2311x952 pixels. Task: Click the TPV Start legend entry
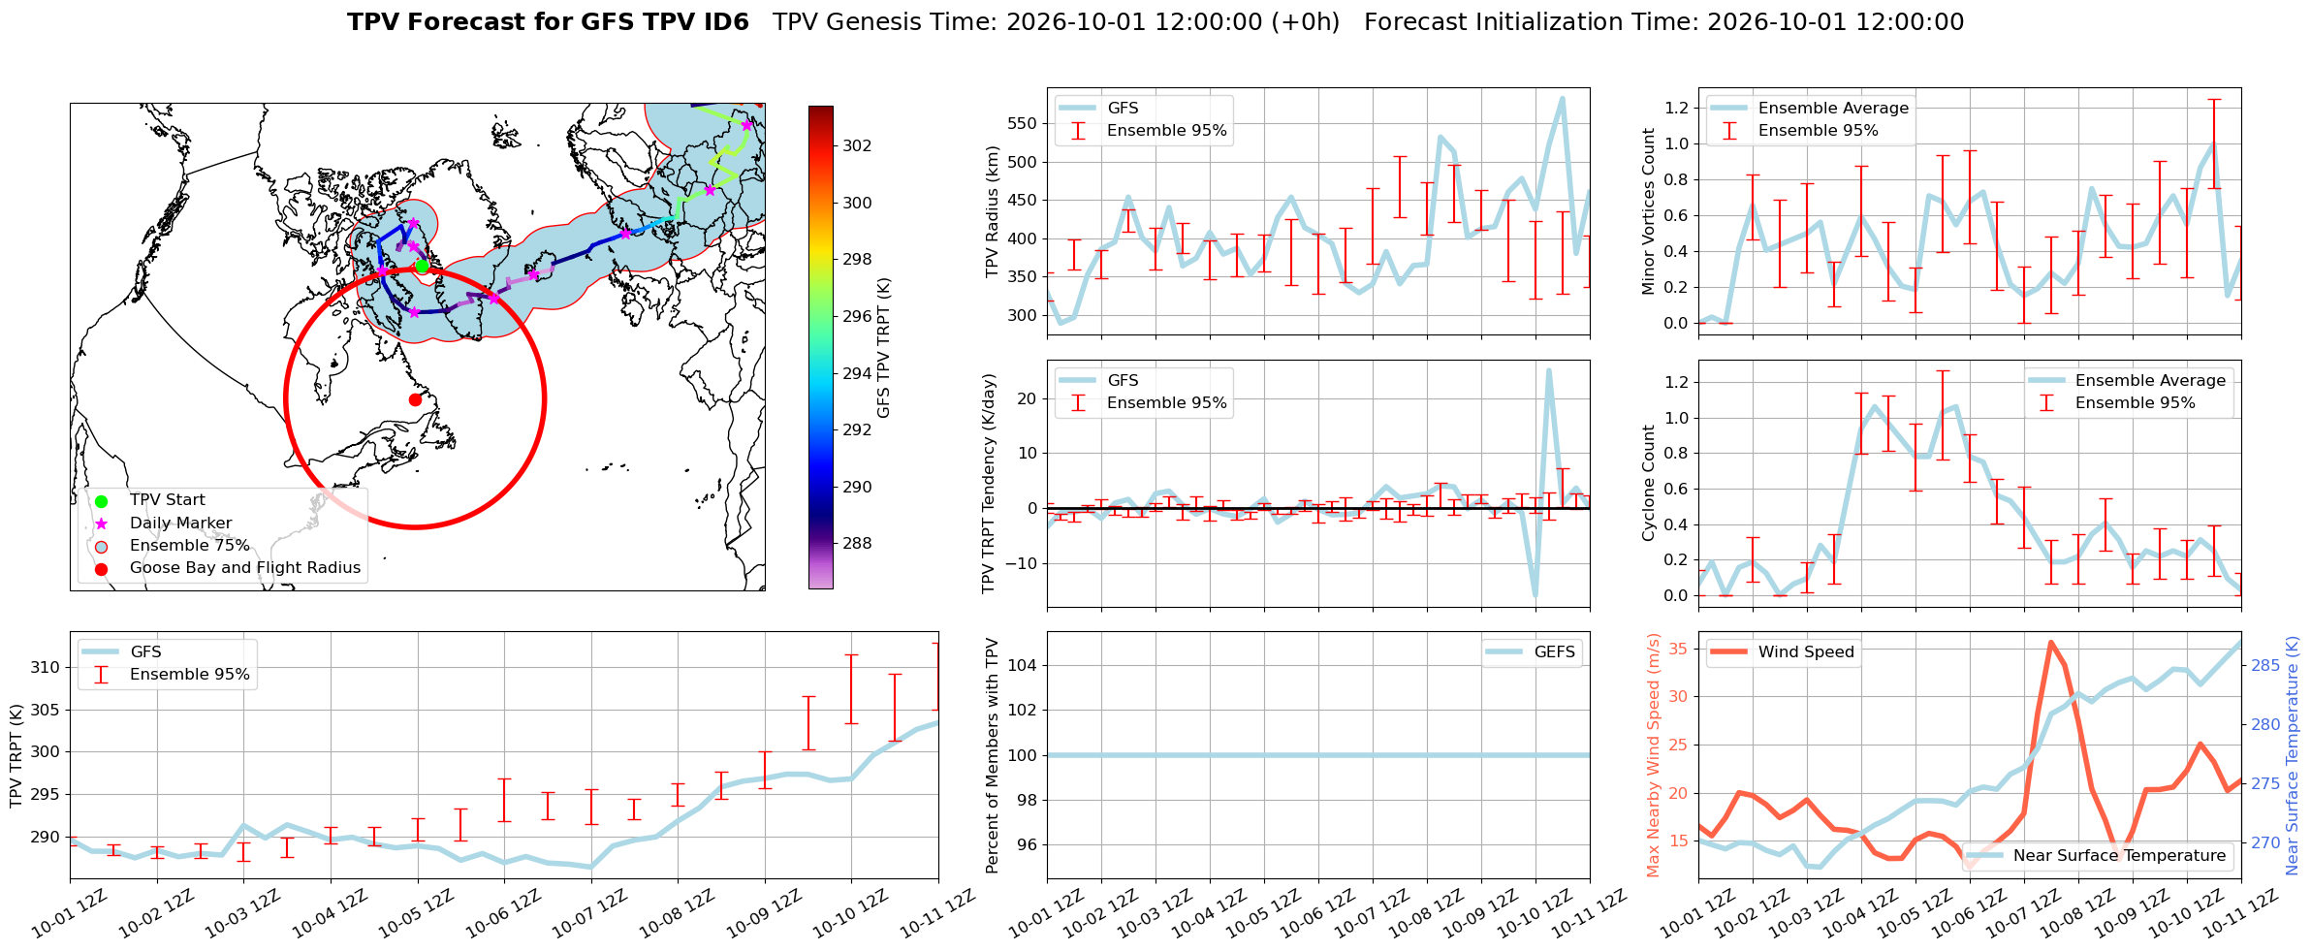[x=150, y=500]
